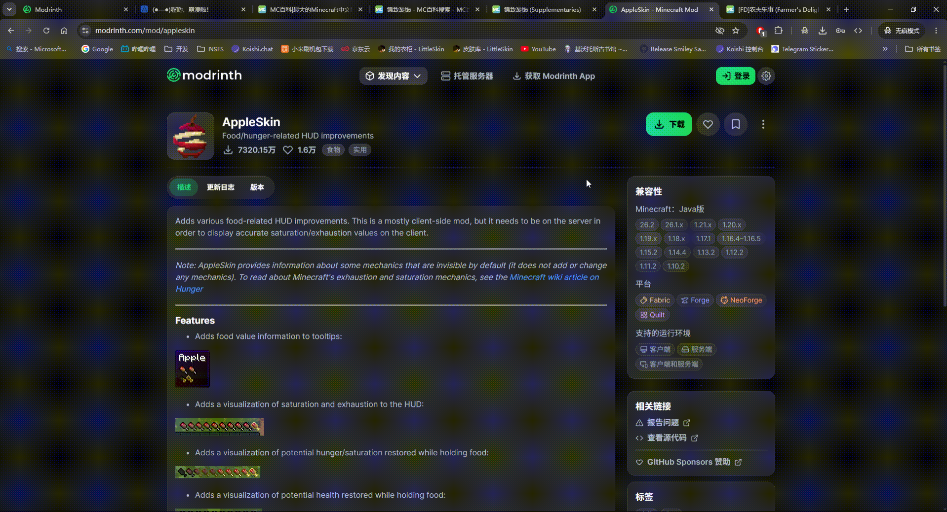Open GitHub Sponsors 赞助 link
The height and width of the screenshot is (512, 947).
(x=688, y=462)
